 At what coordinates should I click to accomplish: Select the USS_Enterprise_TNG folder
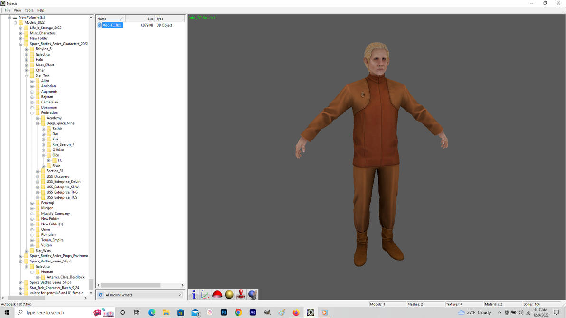point(62,192)
